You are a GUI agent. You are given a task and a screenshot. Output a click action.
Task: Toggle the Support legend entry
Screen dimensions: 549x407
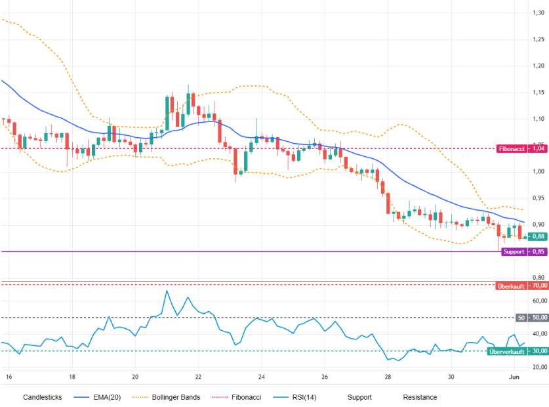pos(359,397)
